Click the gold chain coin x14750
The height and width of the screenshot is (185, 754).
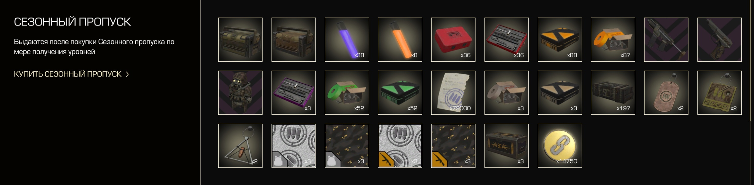(560, 146)
